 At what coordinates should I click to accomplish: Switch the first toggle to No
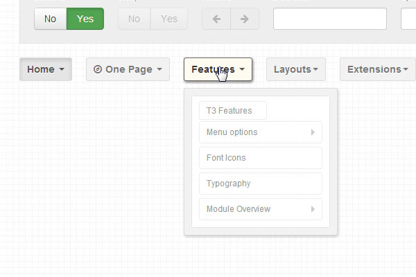pyautogui.click(x=51, y=19)
